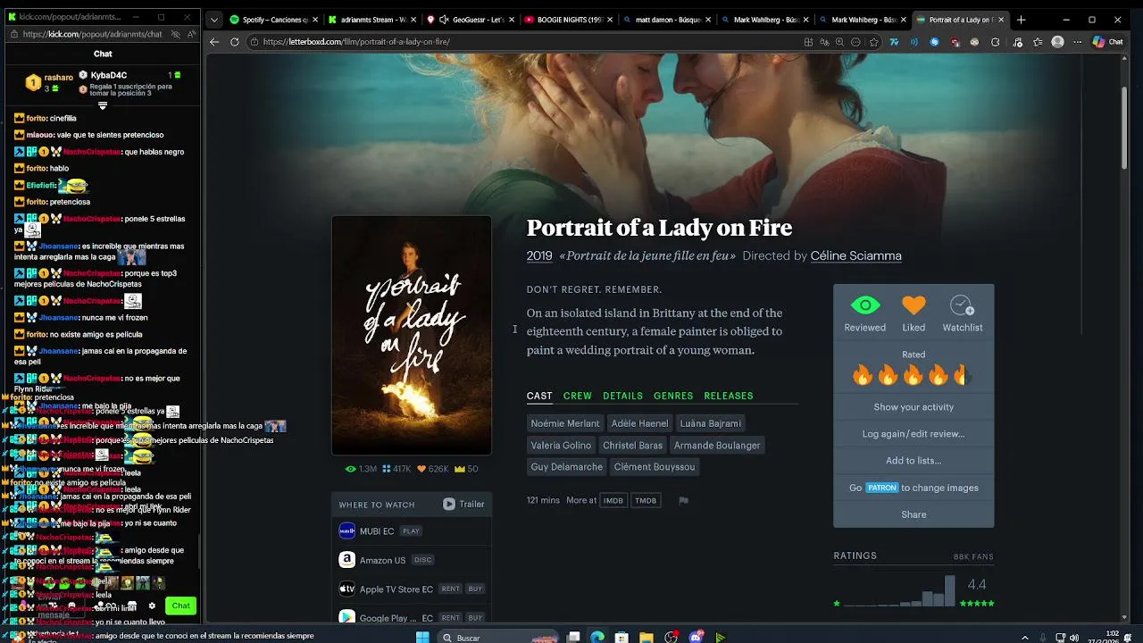Image resolution: width=1143 pixels, height=643 pixels.
Task: Show your activity for this film
Action: (914, 407)
